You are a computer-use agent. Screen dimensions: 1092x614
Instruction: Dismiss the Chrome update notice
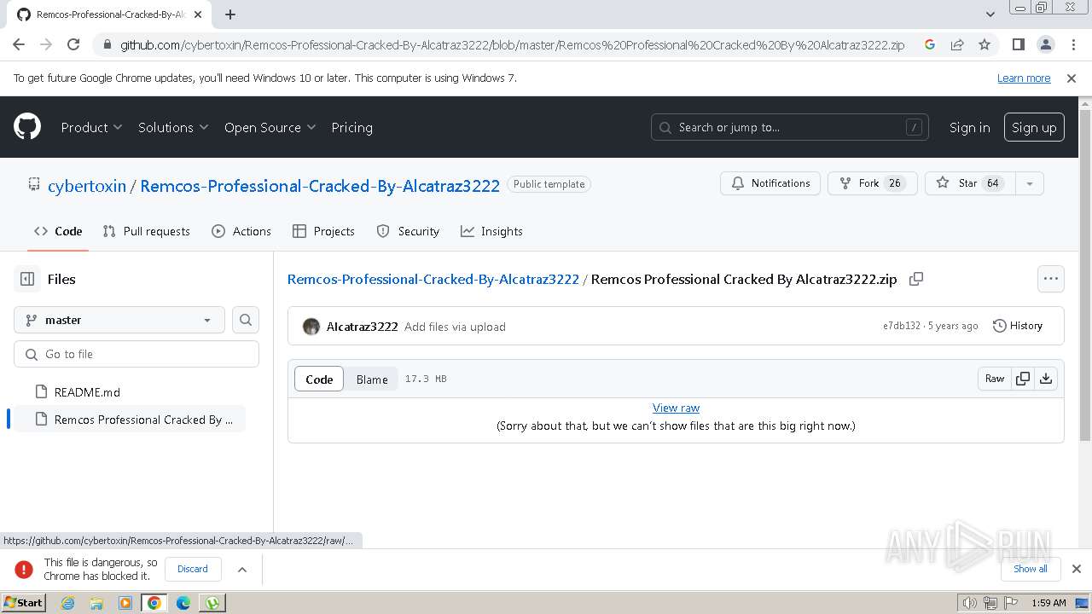(x=1072, y=78)
